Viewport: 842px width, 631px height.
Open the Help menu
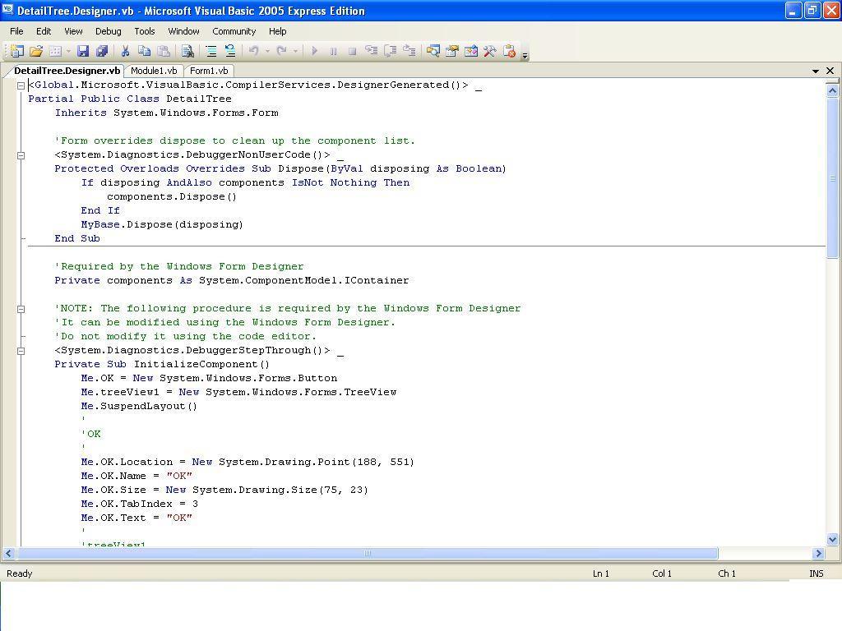[278, 31]
